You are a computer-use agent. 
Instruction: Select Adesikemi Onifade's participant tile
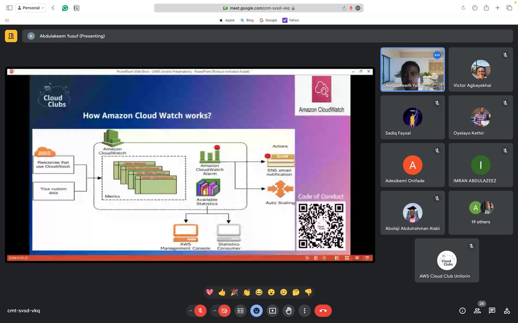tap(412, 165)
